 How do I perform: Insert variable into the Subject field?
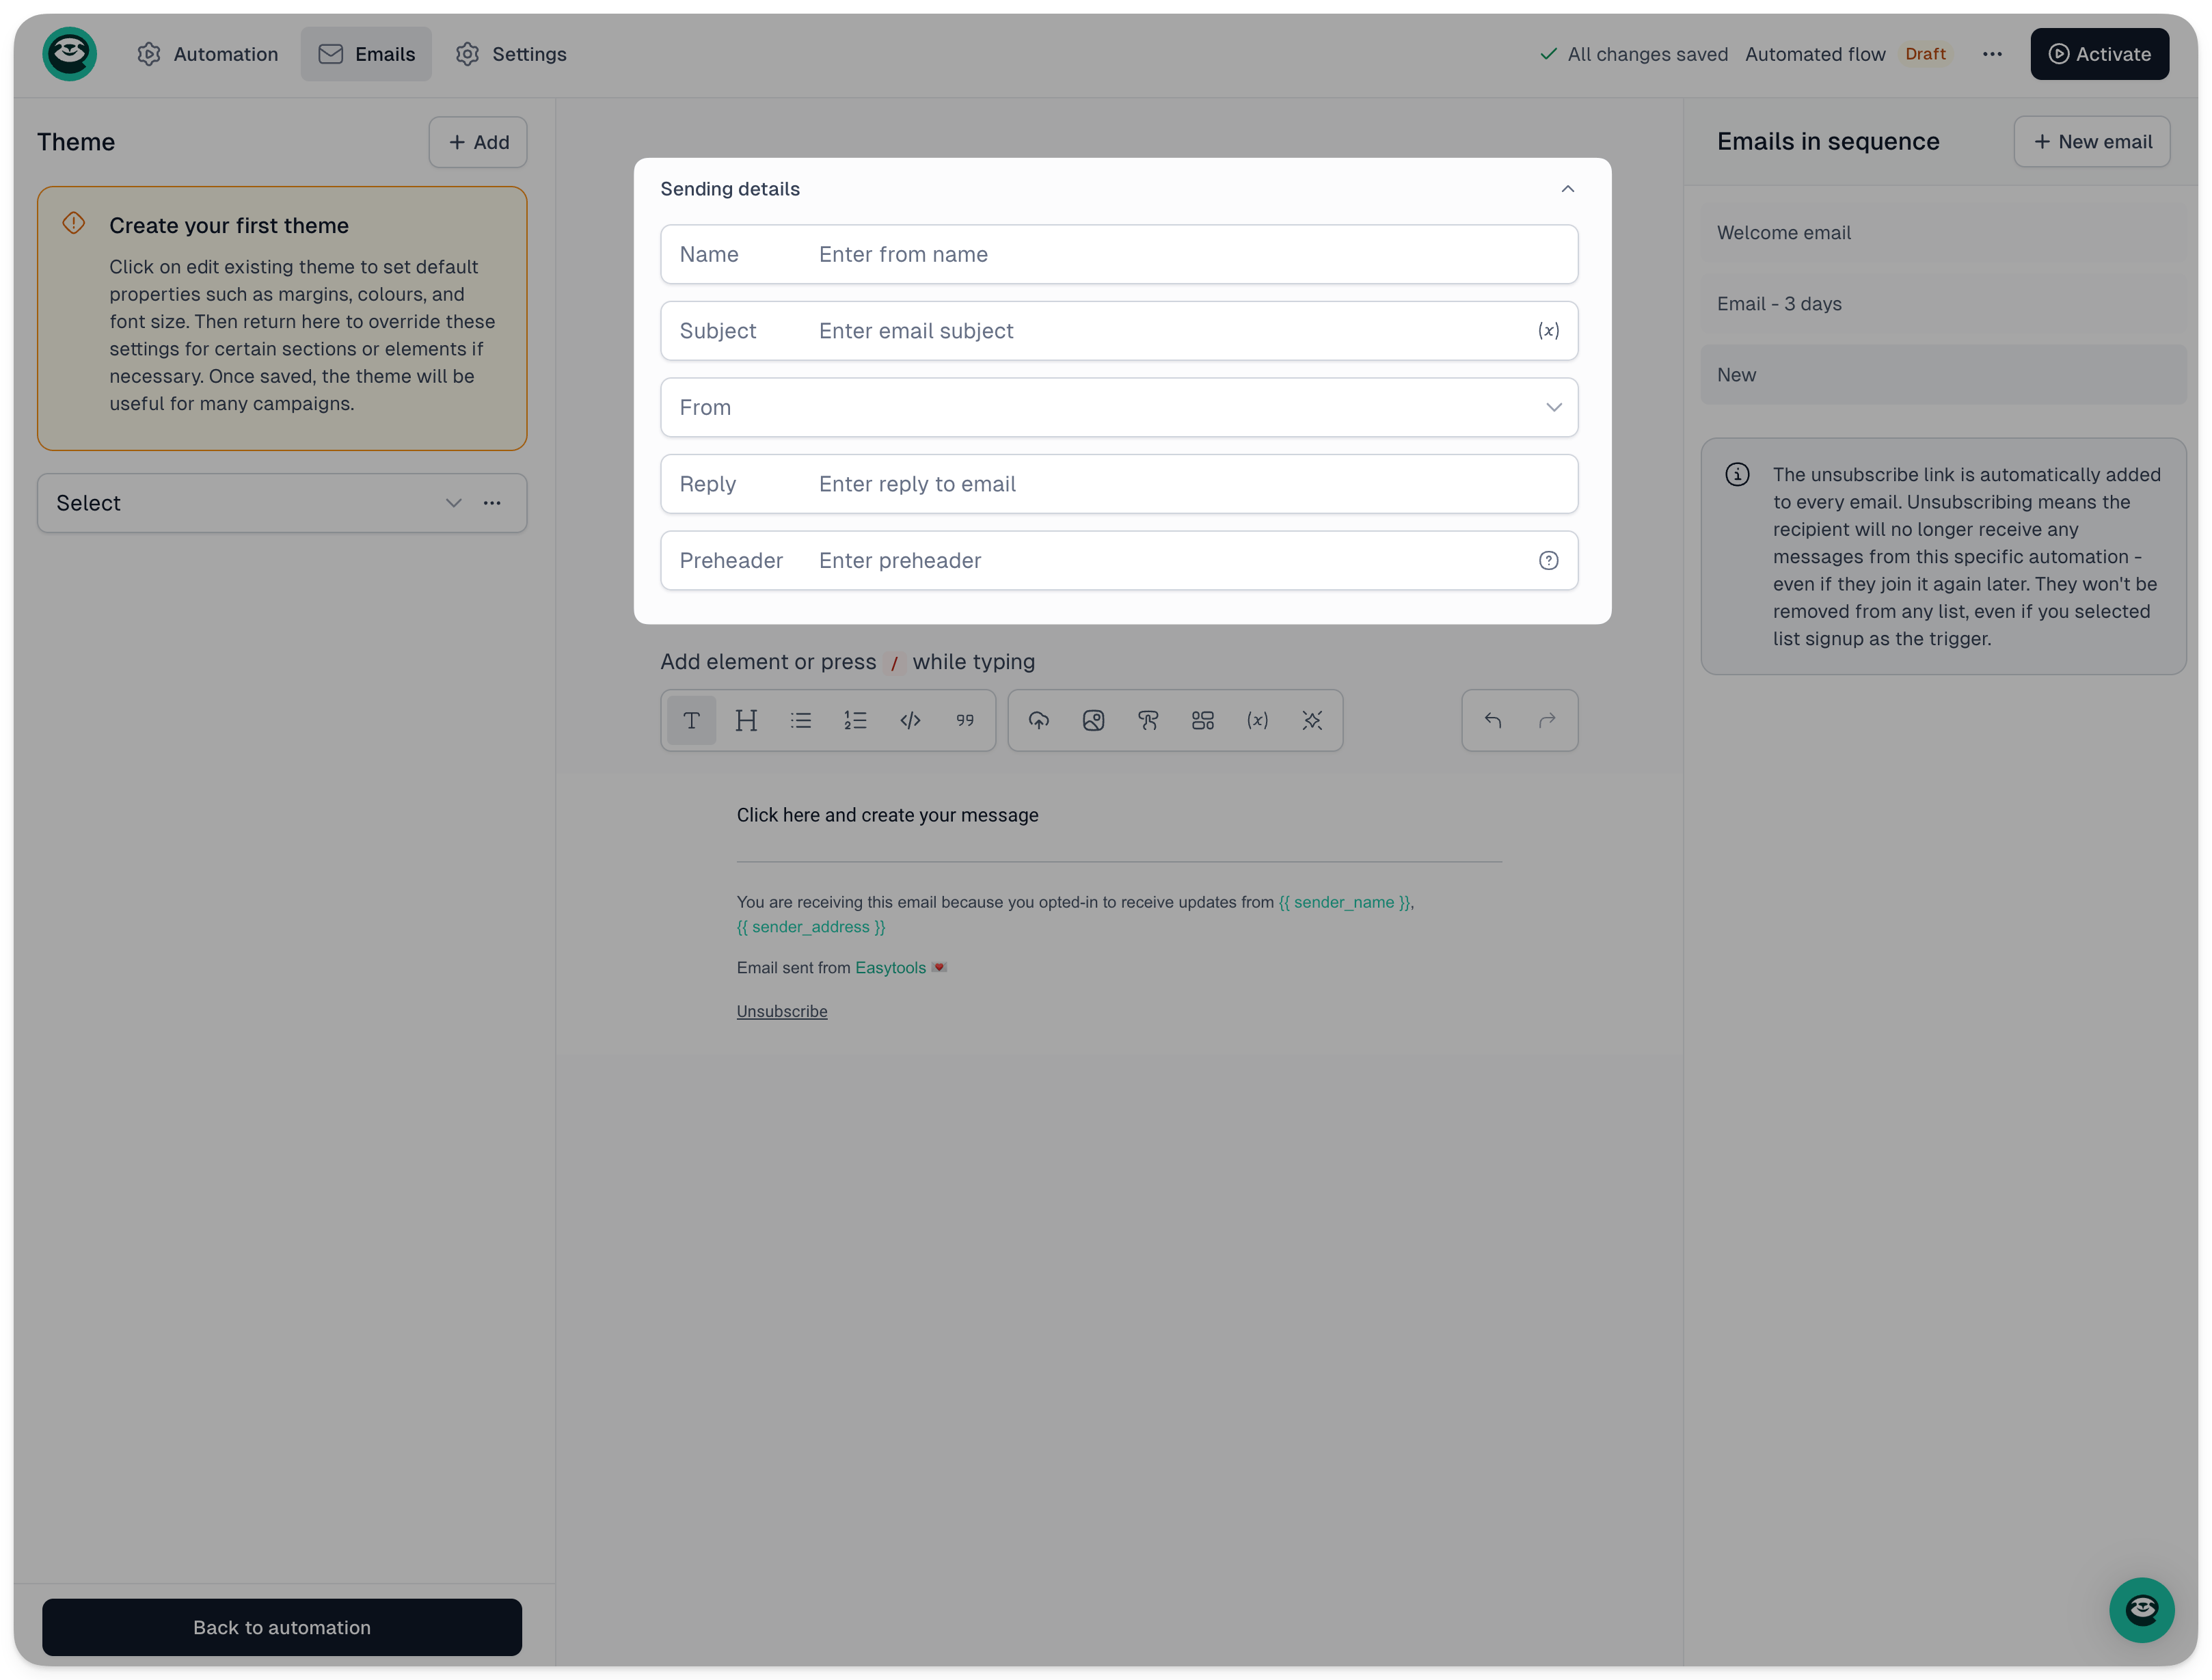point(1548,331)
